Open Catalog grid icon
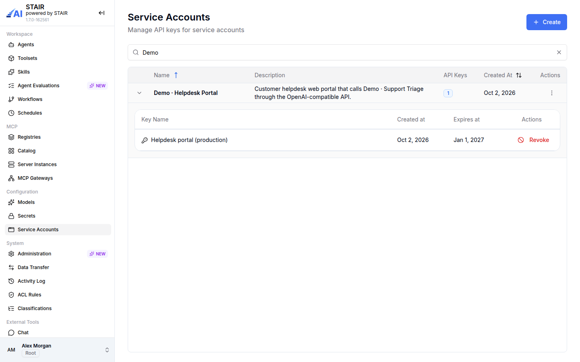 click(11, 151)
